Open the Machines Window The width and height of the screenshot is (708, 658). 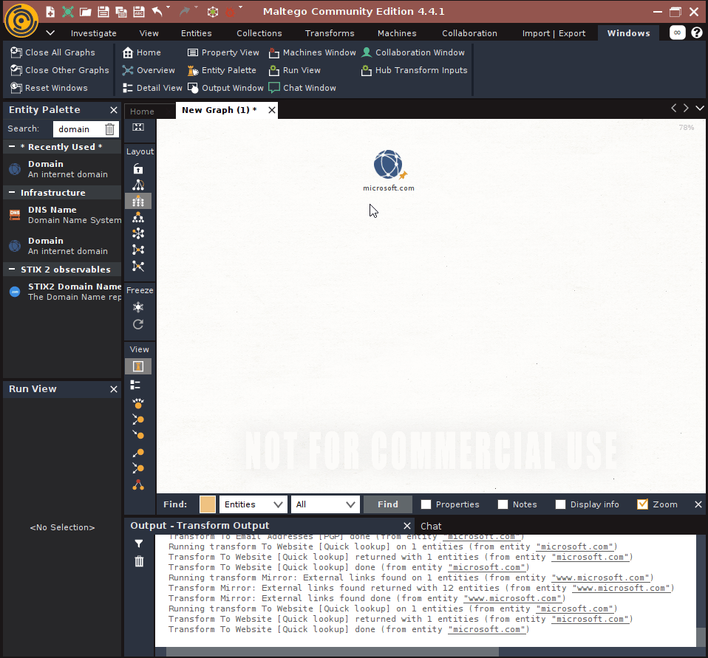(x=312, y=52)
